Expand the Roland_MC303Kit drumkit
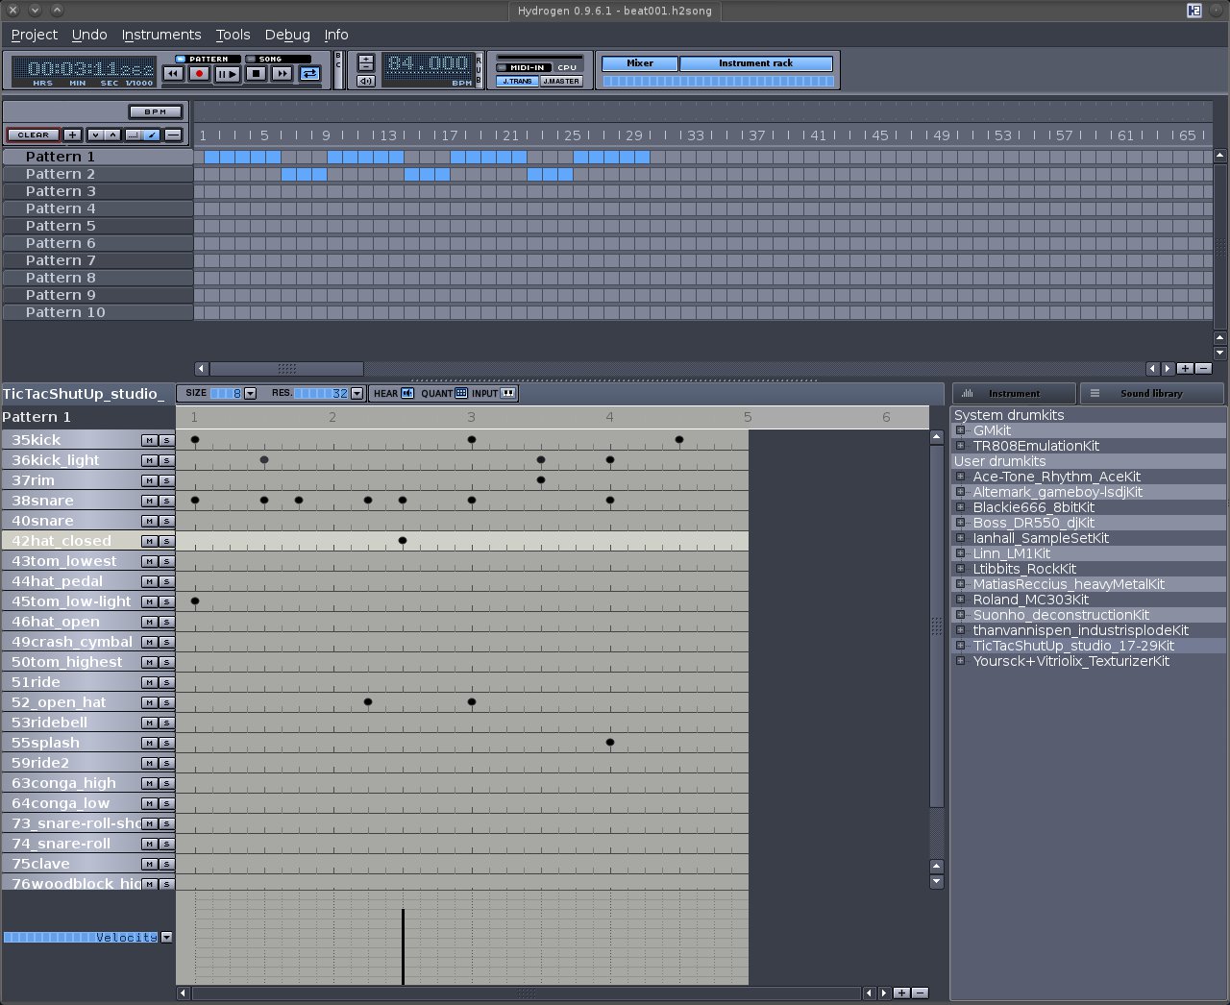This screenshot has width=1230, height=1005. tap(960, 600)
